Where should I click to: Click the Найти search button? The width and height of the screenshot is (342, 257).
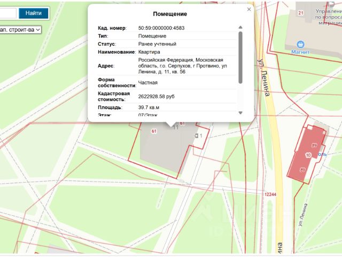click(33, 13)
